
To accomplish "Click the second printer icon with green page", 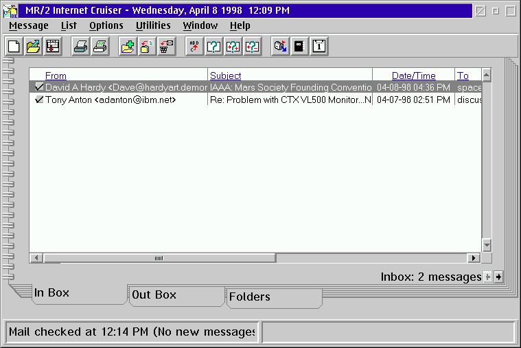I will pyautogui.click(x=100, y=46).
